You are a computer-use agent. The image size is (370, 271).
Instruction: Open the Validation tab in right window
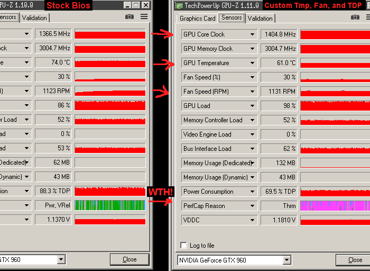pyautogui.click(x=260, y=19)
